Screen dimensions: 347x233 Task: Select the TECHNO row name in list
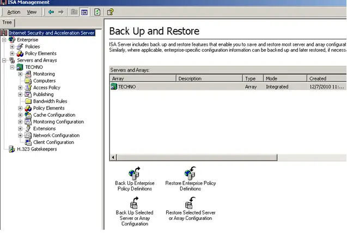tap(127, 87)
